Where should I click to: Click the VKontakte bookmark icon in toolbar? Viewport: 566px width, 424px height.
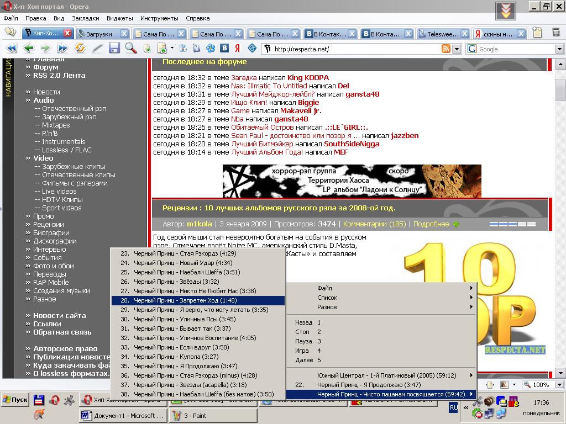[224, 48]
